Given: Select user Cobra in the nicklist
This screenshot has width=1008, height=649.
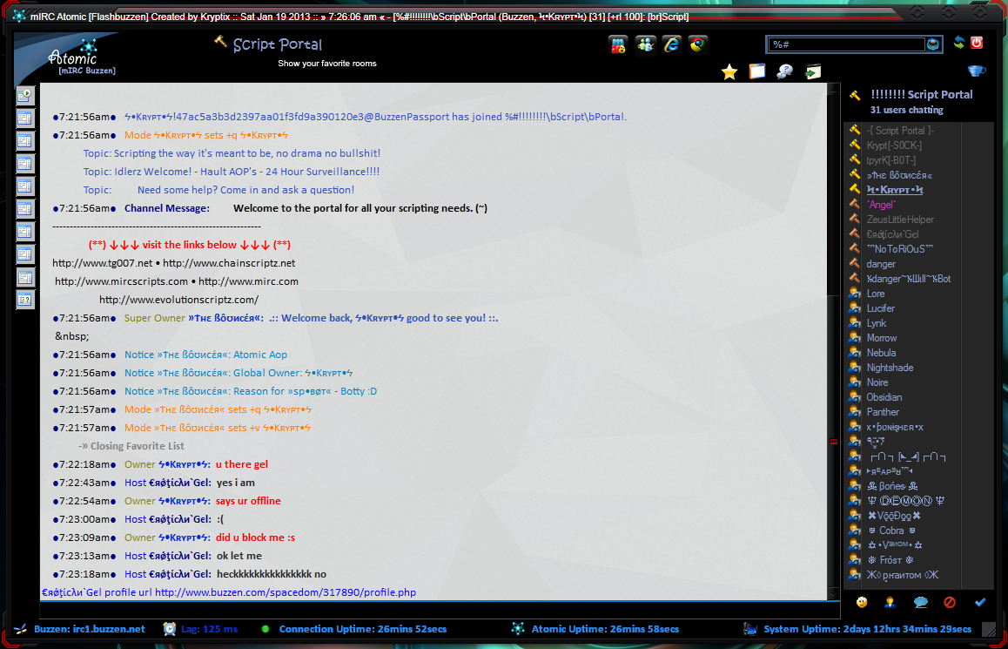Looking at the screenshot, I should pos(891,530).
